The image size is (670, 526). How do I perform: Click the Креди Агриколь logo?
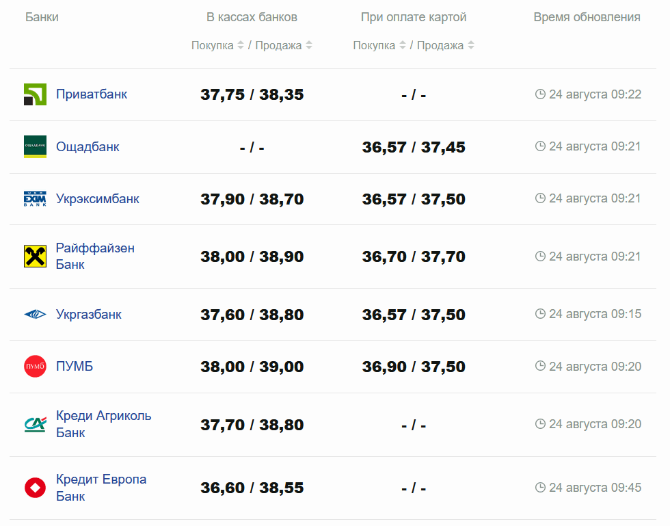pos(35,425)
